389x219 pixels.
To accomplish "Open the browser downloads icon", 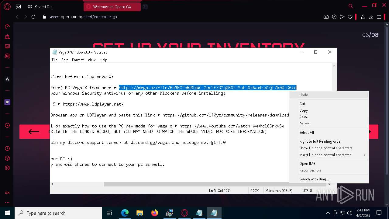I will pyautogui.click(x=371, y=17).
